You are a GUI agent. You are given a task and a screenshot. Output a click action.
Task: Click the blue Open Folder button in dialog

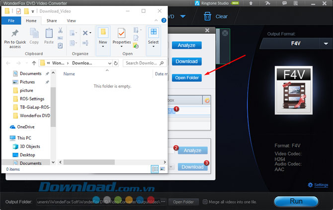187,77
